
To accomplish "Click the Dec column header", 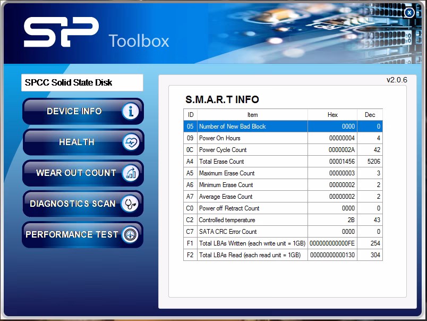I will point(370,115).
